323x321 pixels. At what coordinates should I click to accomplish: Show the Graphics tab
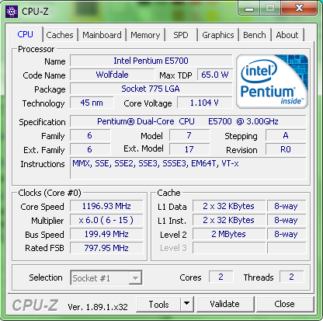(218, 35)
